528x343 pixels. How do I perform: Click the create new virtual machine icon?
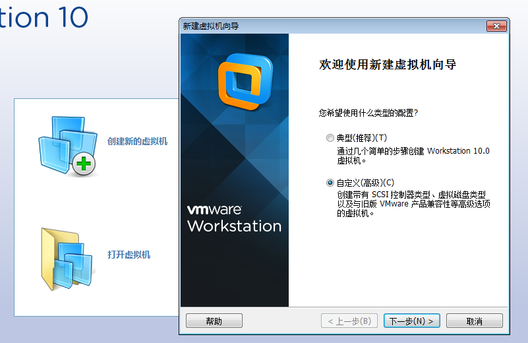point(67,146)
